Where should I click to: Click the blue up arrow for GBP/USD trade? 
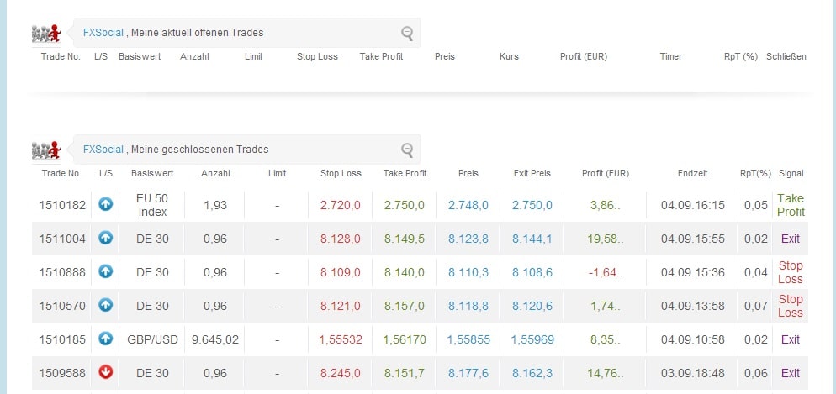(x=105, y=339)
